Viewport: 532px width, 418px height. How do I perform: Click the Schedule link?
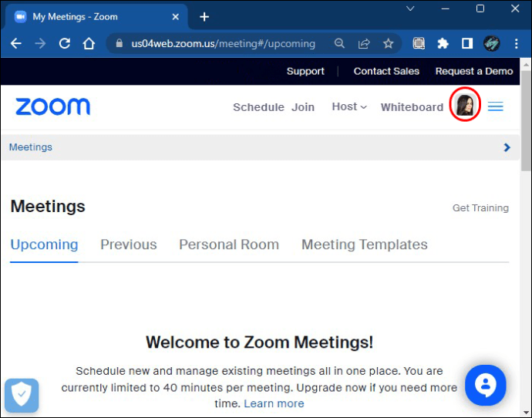[258, 107]
